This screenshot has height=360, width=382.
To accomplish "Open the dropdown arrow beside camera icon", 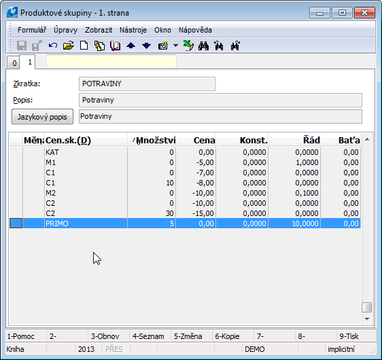I will [x=175, y=46].
